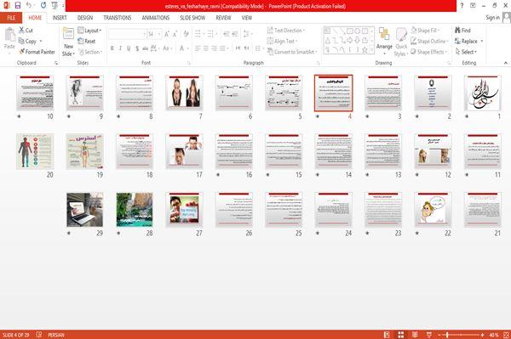Increase font size with large A
Image resolution: width=511 pixels, height=339 pixels.
(167, 34)
